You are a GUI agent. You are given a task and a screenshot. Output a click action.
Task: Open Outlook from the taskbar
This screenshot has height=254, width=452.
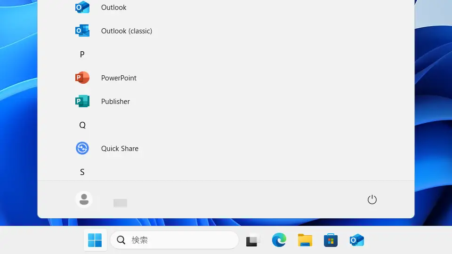point(356,240)
